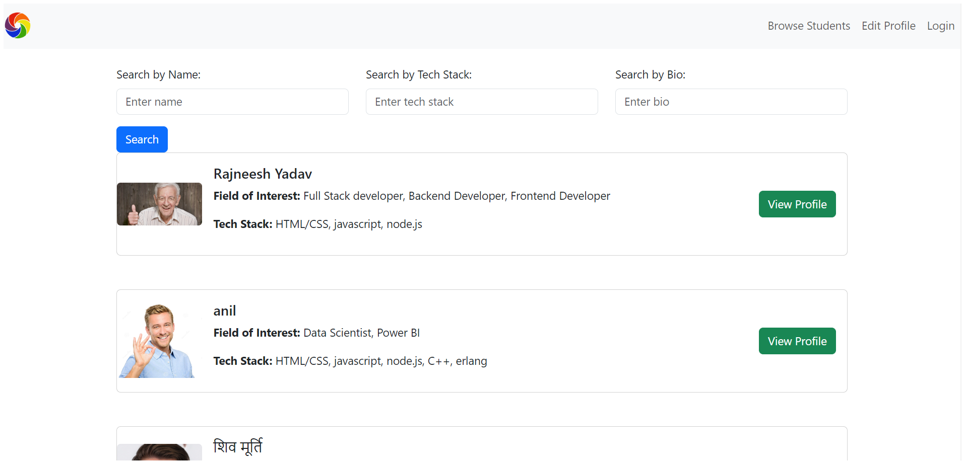Click the Rajneesh Yadav name heading

click(x=263, y=174)
